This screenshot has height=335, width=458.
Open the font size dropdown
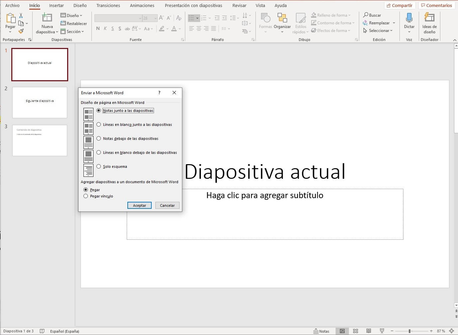coord(155,18)
